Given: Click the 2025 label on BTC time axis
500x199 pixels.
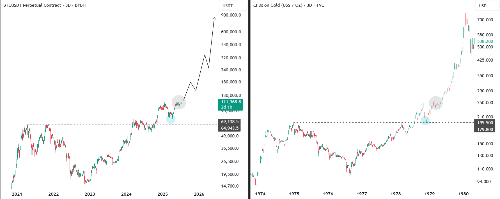Looking at the screenshot, I should tap(163, 194).
